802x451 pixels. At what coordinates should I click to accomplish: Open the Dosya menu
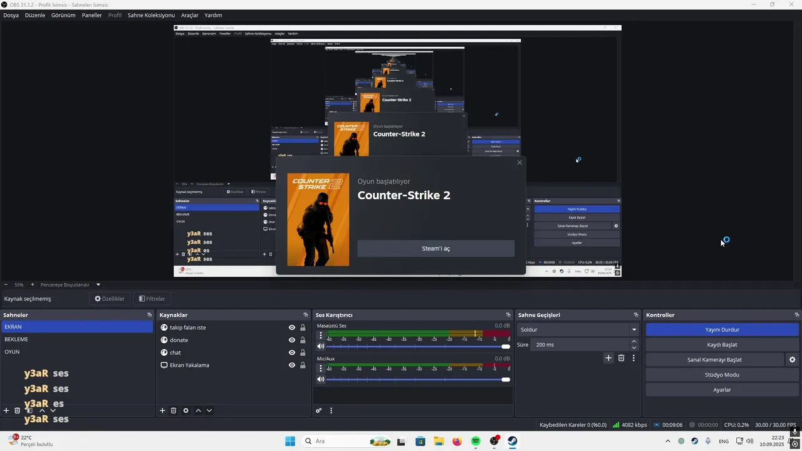[x=11, y=15]
